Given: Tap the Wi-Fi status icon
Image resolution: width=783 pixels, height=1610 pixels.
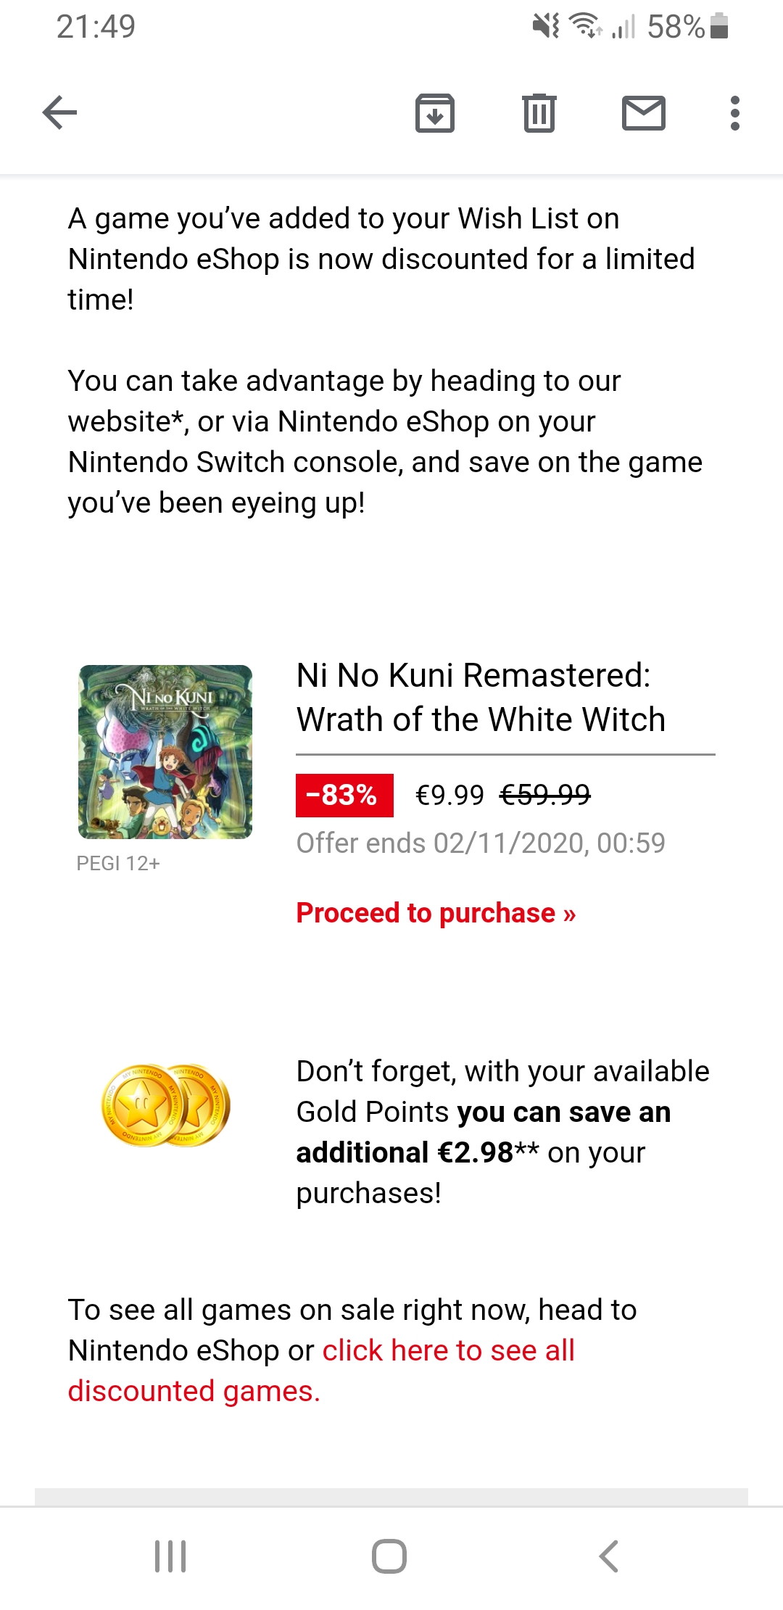Looking at the screenshot, I should click(x=584, y=26).
